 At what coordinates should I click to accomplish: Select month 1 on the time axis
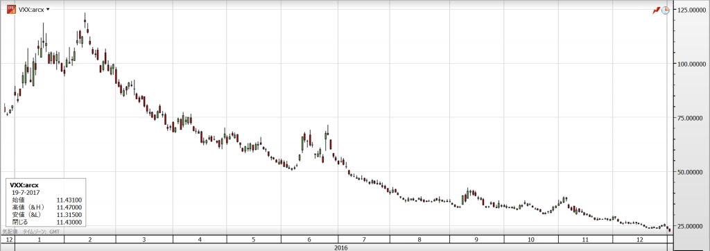40,239
